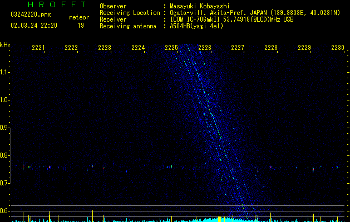Click the 2227 time axis marker
350x222 pixels.
point(238,47)
